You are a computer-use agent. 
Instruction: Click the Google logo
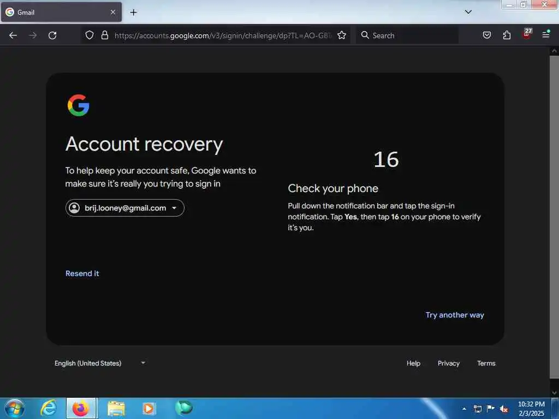79,105
